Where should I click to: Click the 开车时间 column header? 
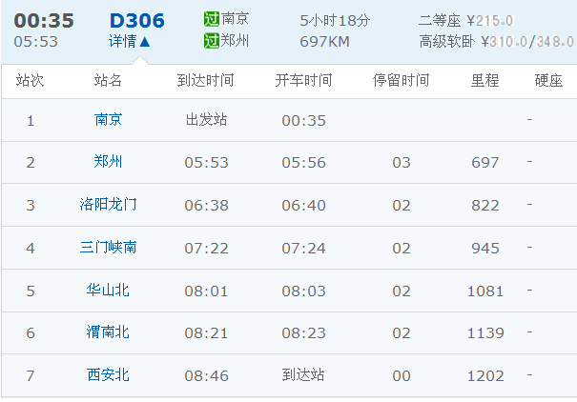(x=303, y=80)
